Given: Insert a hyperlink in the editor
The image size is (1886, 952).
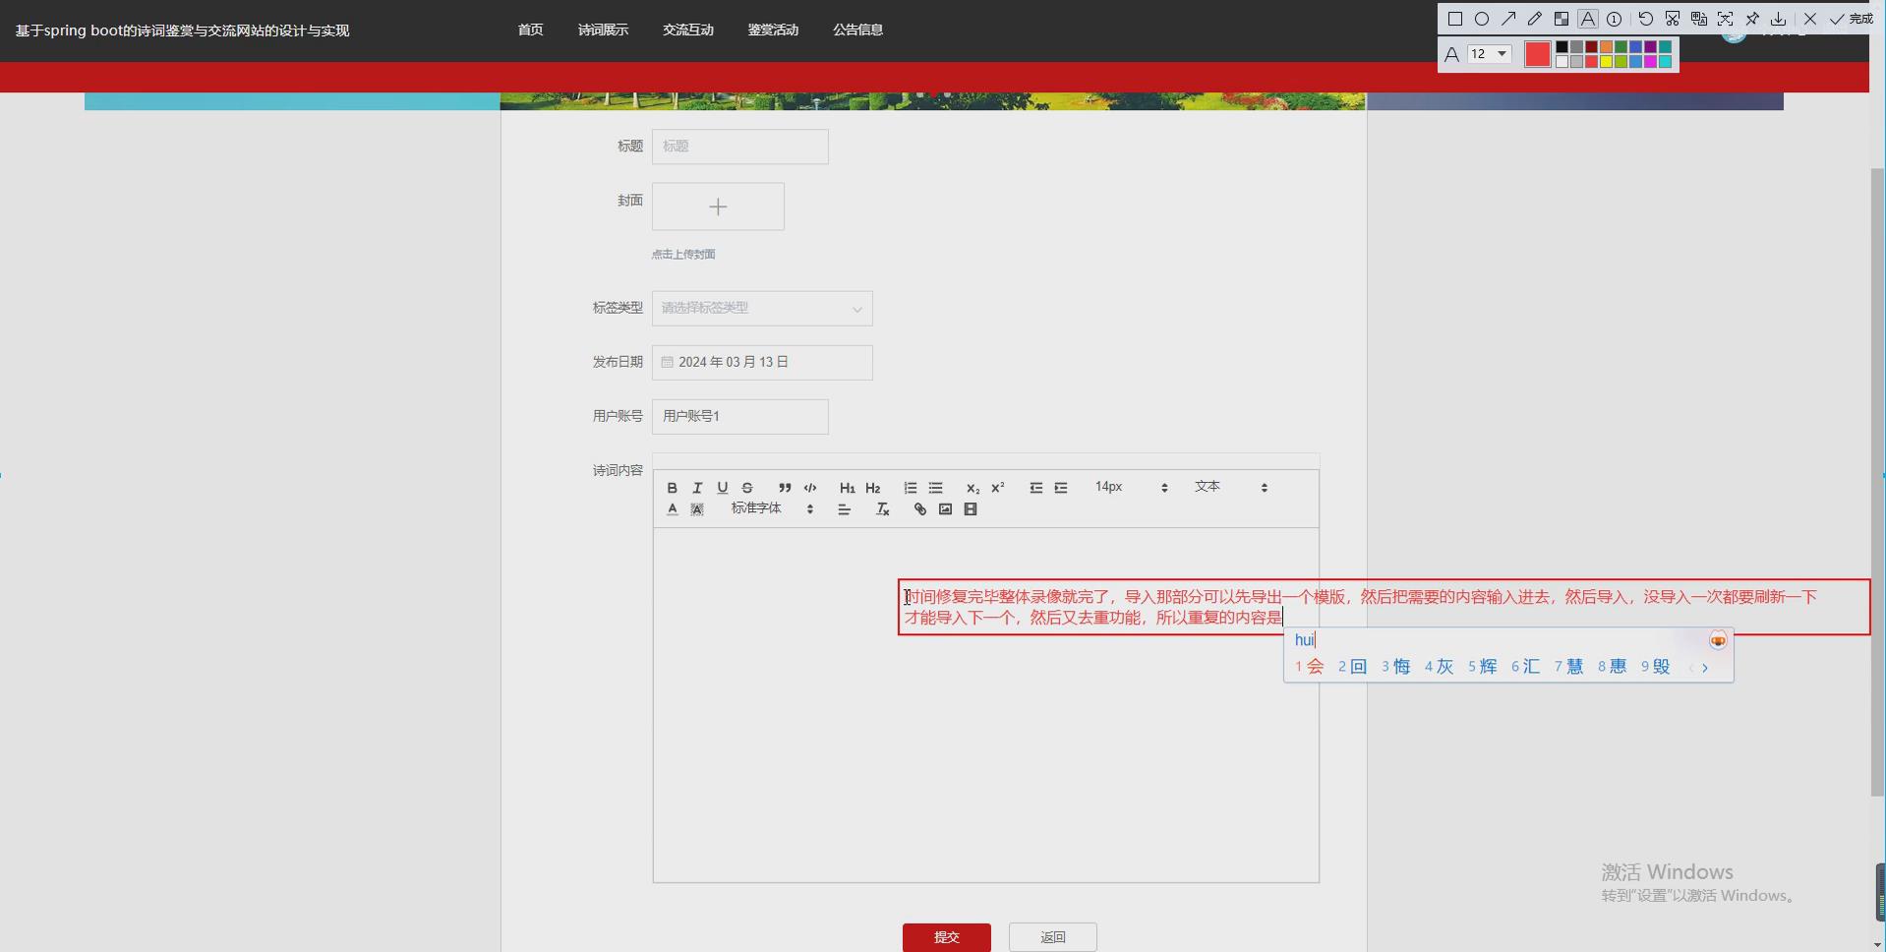Looking at the screenshot, I should [919, 509].
